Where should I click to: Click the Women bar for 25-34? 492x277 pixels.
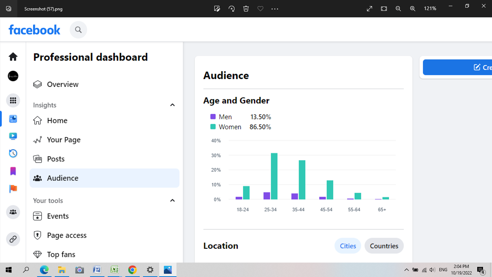[274, 176]
